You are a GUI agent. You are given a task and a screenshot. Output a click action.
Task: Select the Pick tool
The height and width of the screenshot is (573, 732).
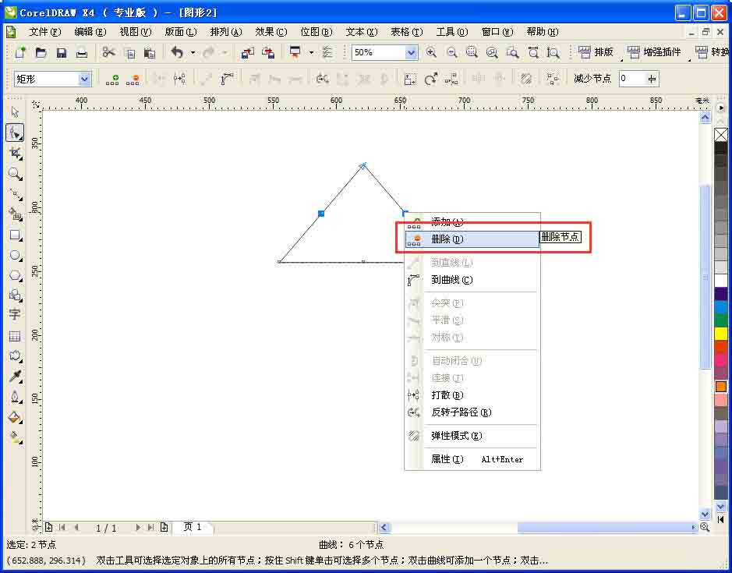(16, 111)
